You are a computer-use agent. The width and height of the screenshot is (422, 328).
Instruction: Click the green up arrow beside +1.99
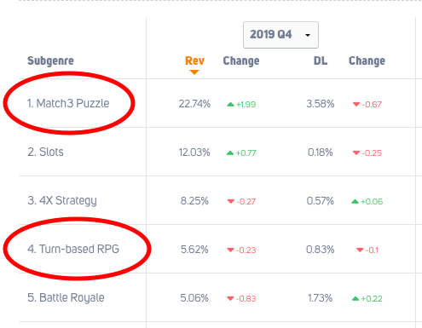click(x=230, y=105)
